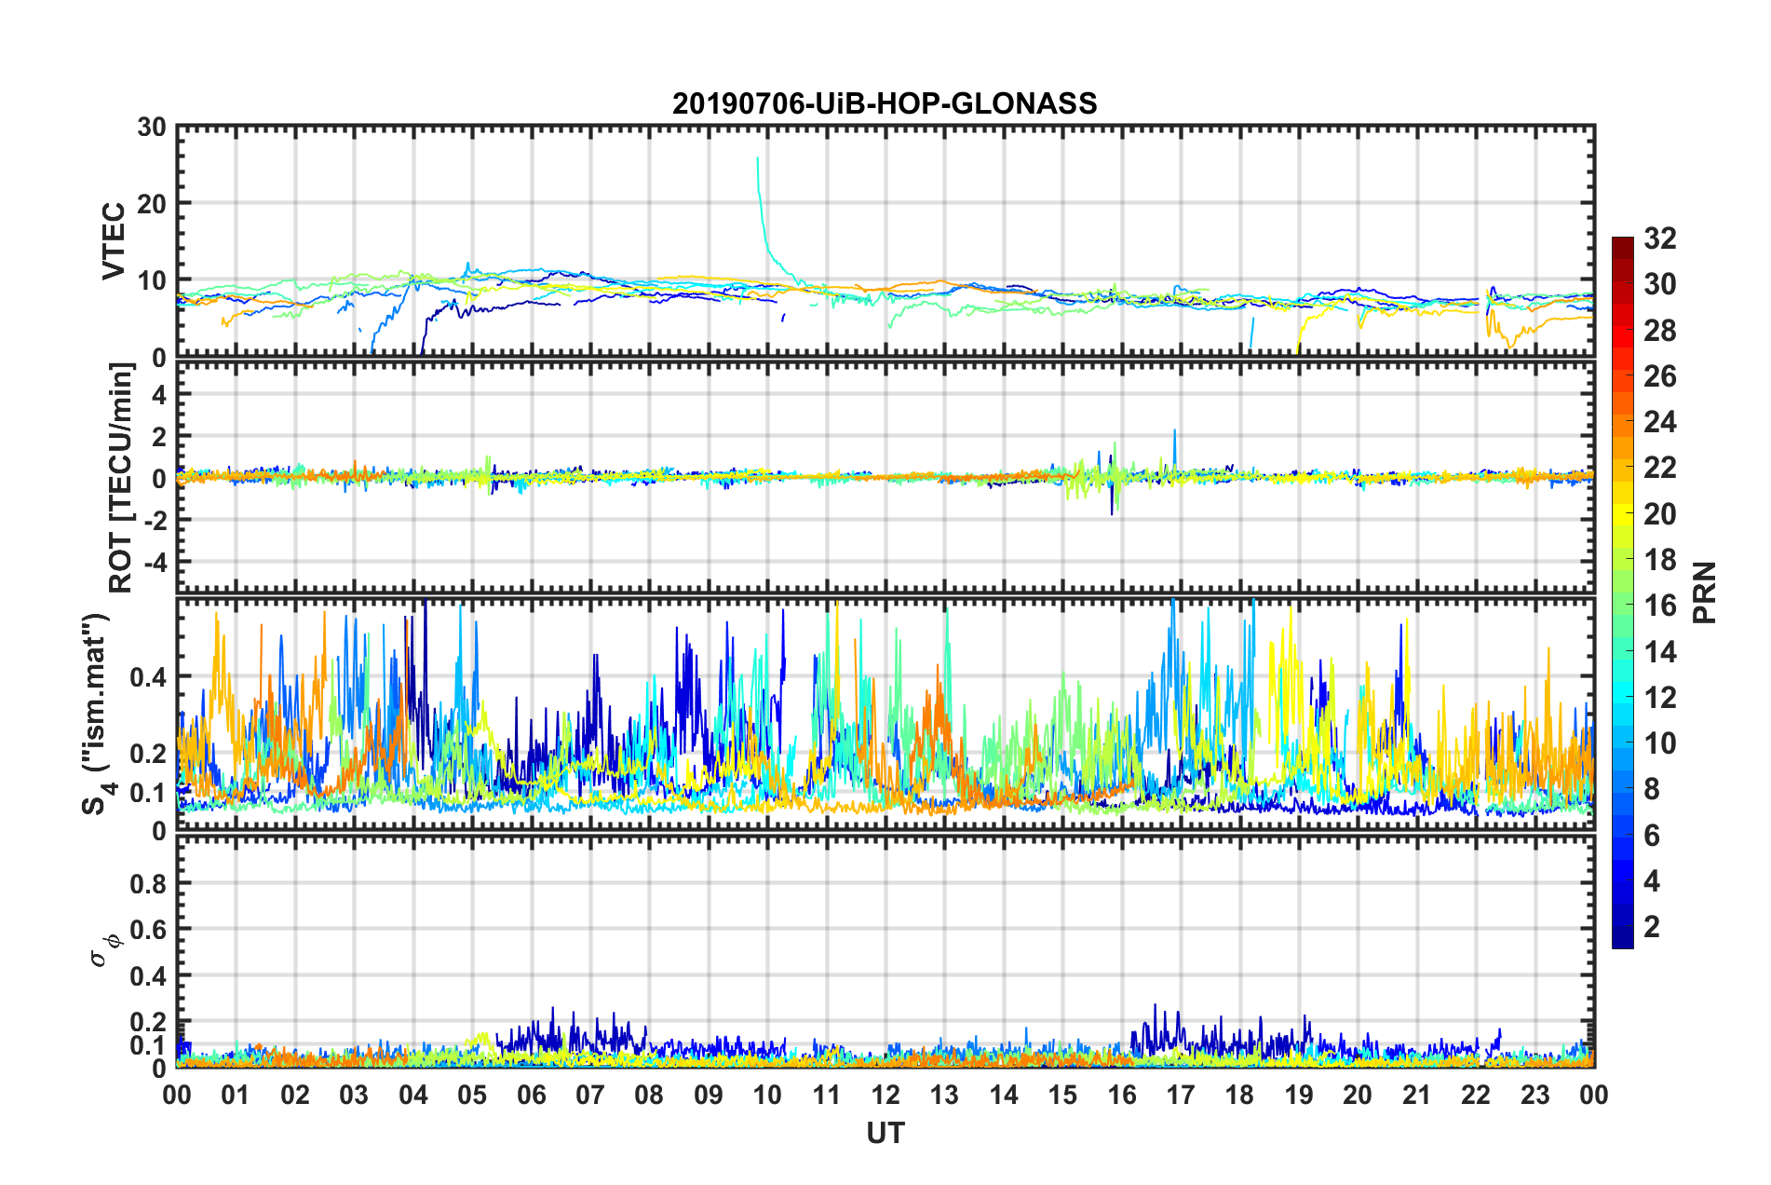The image size is (1771, 1185).
Task: Click the UT axis tick label 07
Action: tap(590, 1095)
